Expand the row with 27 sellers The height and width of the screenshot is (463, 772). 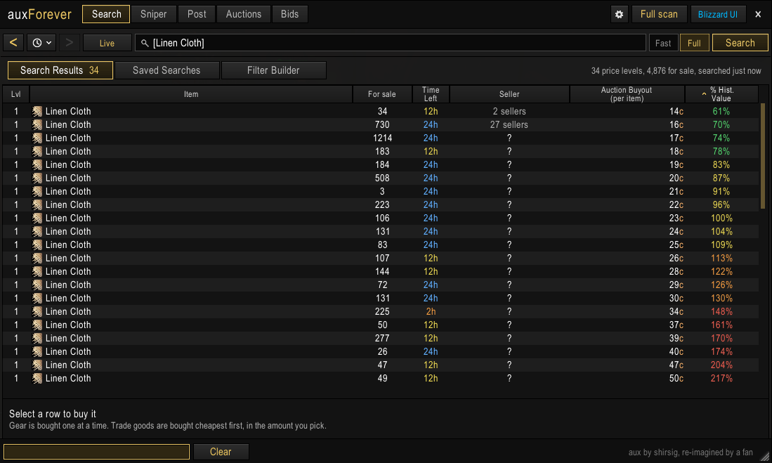tap(381, 124)
